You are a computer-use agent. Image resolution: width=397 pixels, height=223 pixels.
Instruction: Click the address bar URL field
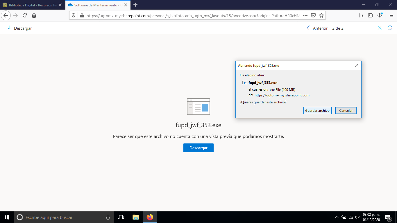click(x=192, y=15)
